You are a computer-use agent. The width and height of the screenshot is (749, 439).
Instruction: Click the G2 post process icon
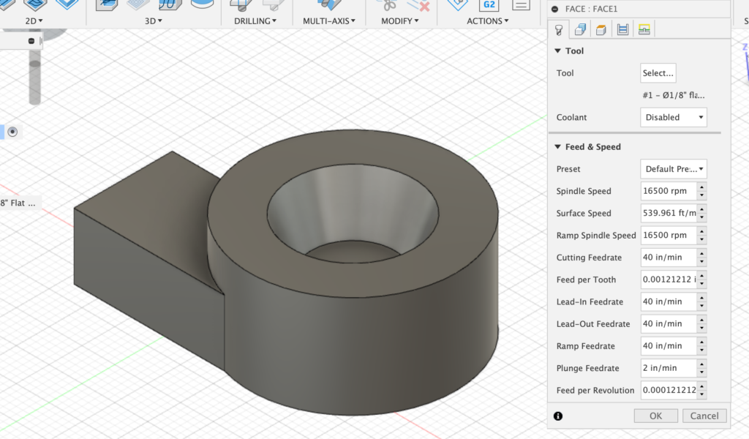[x=488, y=4]
